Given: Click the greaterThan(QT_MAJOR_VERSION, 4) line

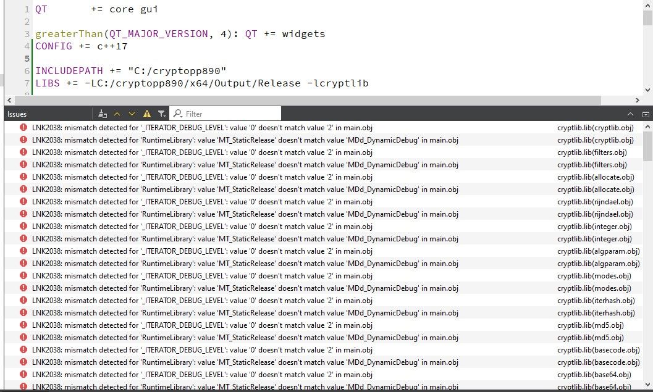Looking at the screenshot, I should tap(180, 34).
